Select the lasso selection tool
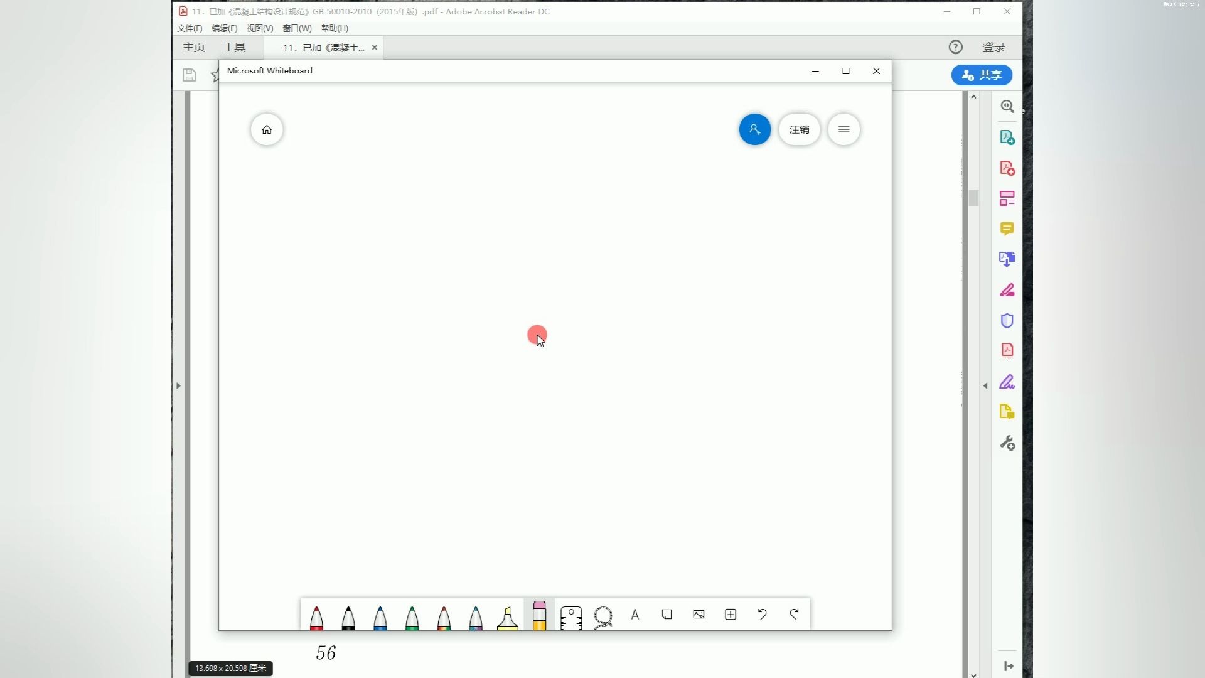 [603, 617]
